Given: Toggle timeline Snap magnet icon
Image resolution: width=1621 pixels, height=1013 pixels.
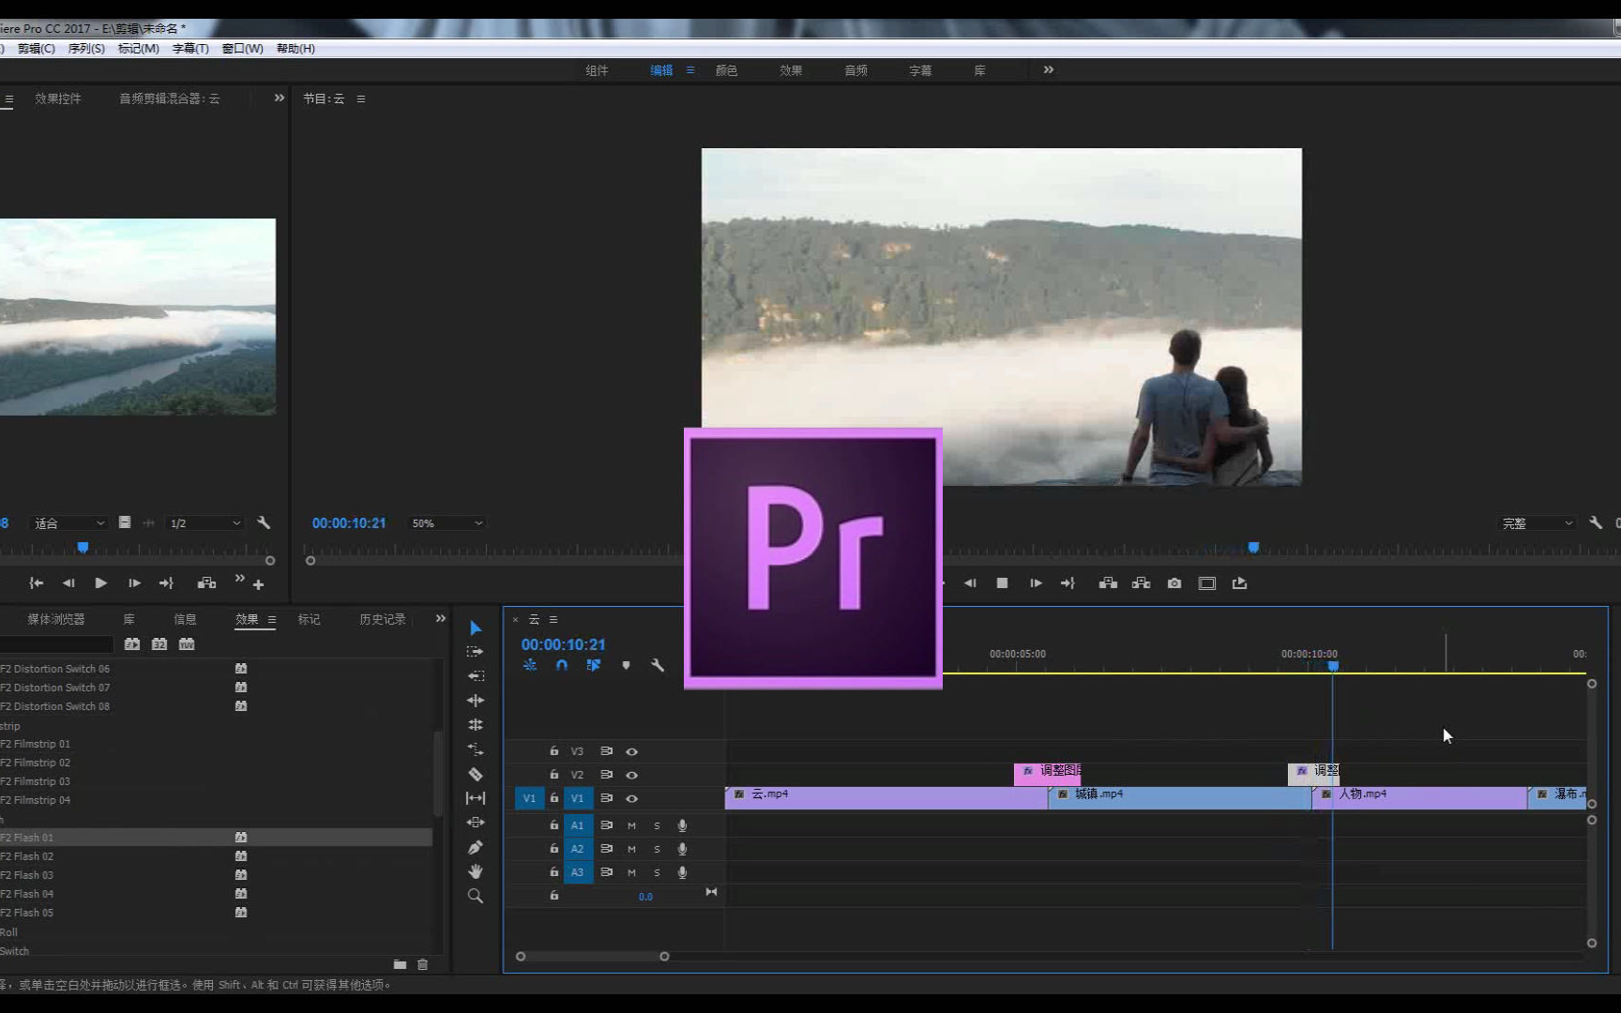Looking at the screenshot, I should click(x=562, y=665).
